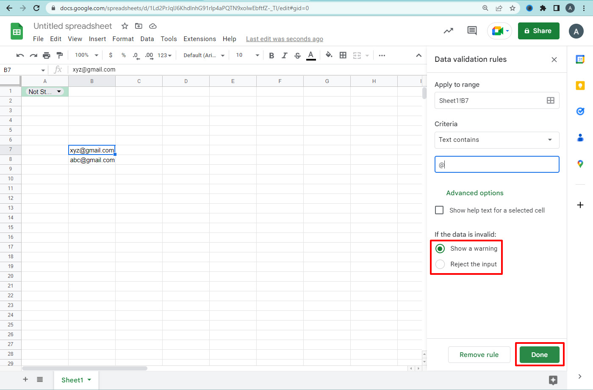Choose Reject the input option

[x=441, y=264]
